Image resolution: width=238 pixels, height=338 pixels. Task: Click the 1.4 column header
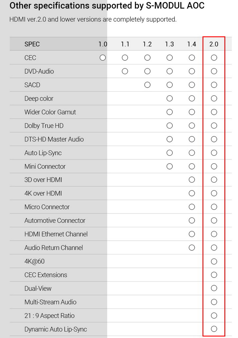pyautogui.click(x=191, y=44)
